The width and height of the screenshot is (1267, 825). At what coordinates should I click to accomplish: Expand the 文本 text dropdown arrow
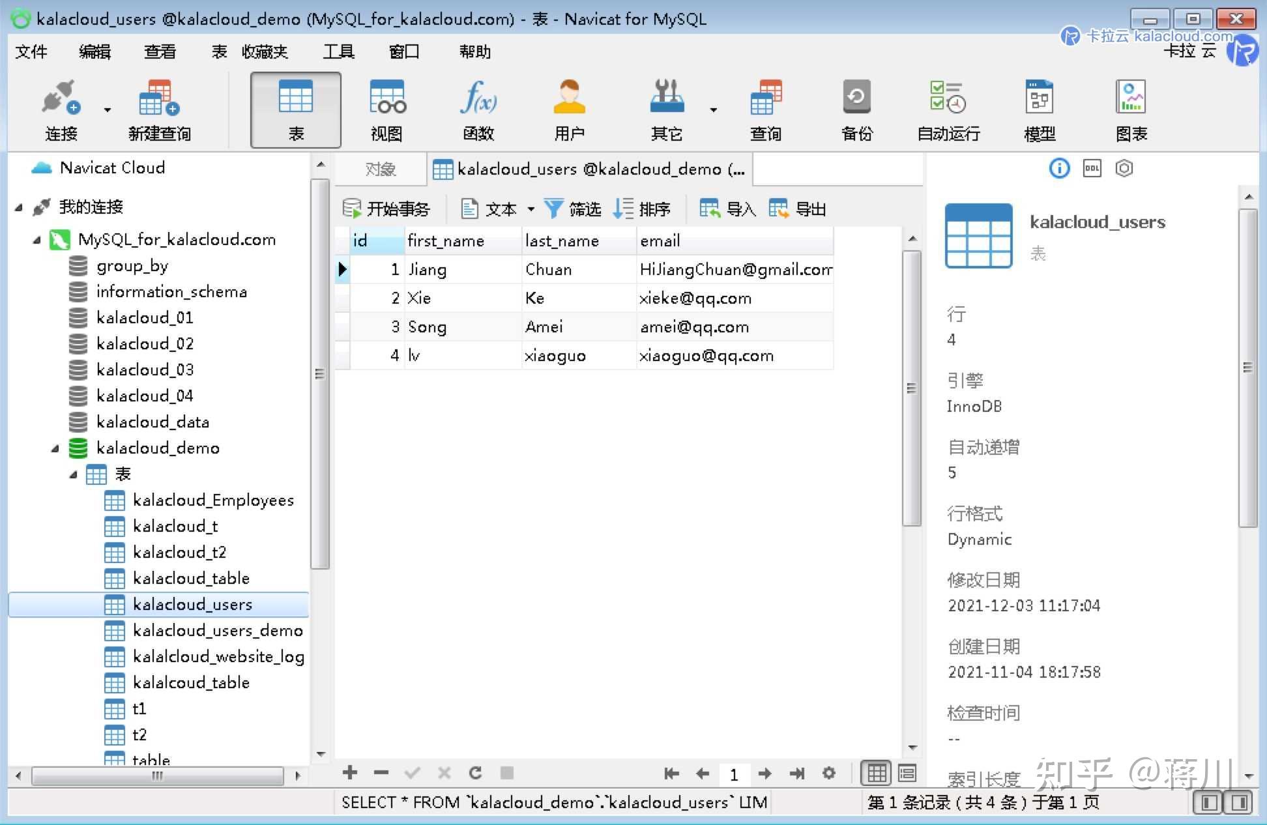coord(531,209)
